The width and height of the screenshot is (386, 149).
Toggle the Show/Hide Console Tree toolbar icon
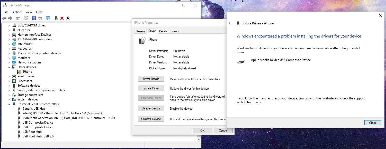point(18,18)
